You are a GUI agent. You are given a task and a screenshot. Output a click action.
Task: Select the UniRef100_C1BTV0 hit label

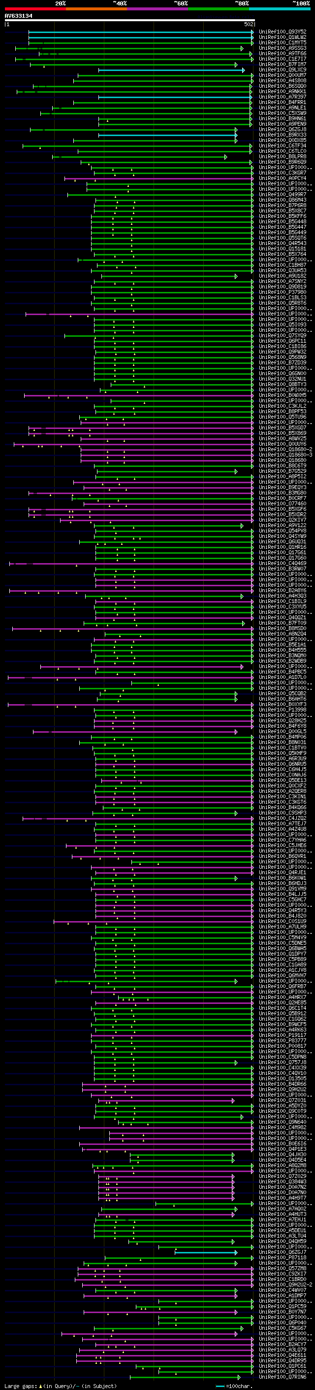tap(282, 748)
